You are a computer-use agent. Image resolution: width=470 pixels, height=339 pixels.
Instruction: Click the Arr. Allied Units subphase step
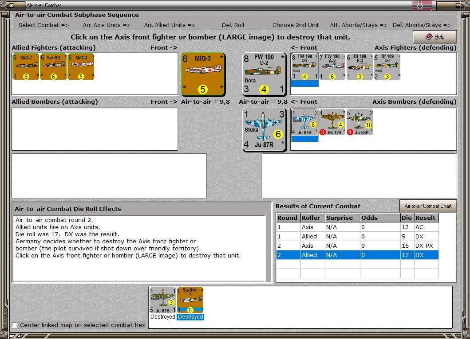pos(170,25)
